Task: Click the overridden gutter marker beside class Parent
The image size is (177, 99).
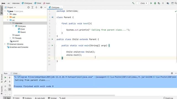Action: tap(53, 17)
